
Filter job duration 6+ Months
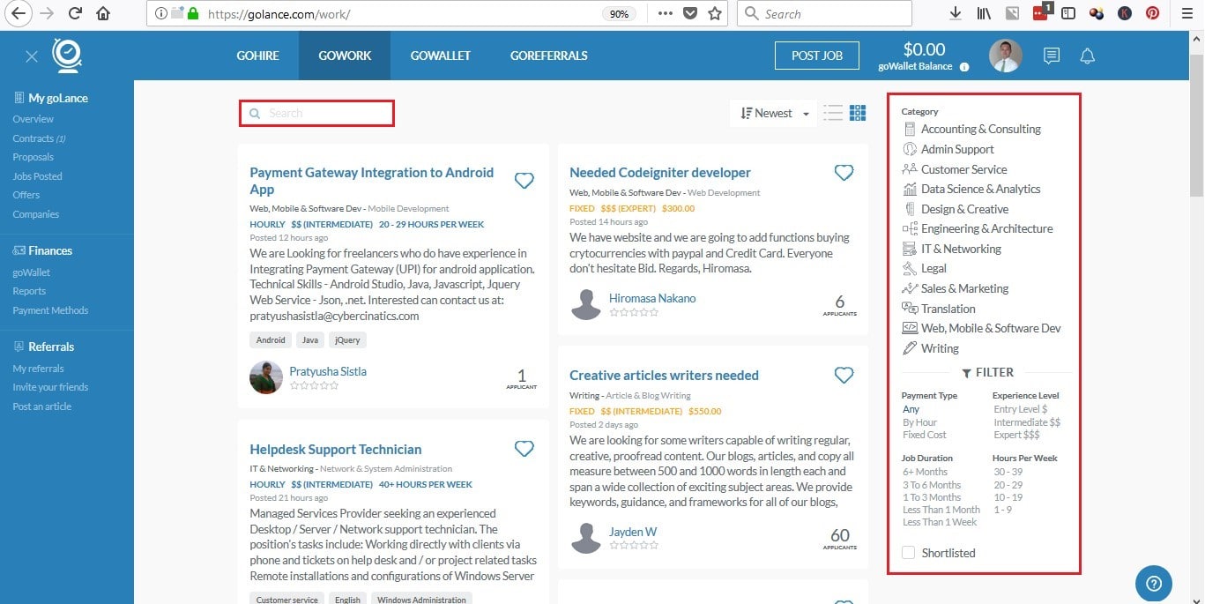tap(925, 472)
